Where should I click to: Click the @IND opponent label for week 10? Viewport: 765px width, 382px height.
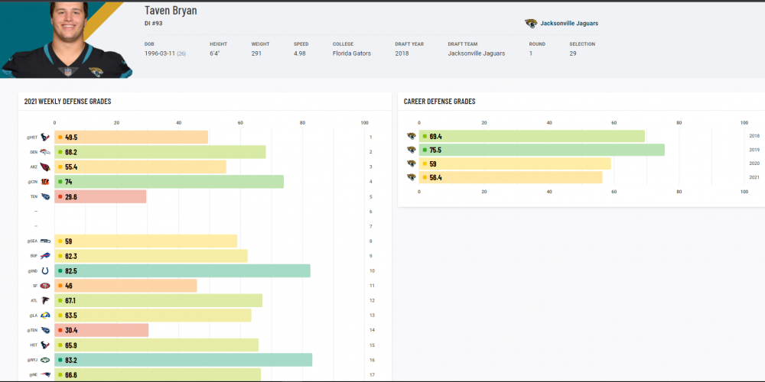[32, 271]
